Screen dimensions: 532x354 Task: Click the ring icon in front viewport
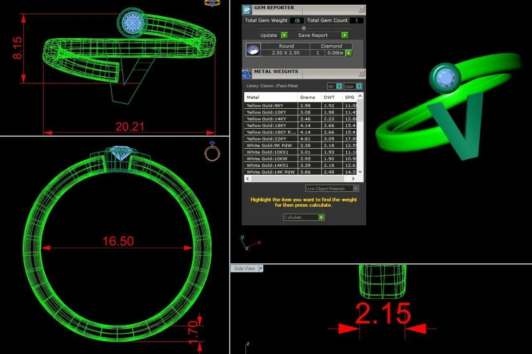[212, 151]
